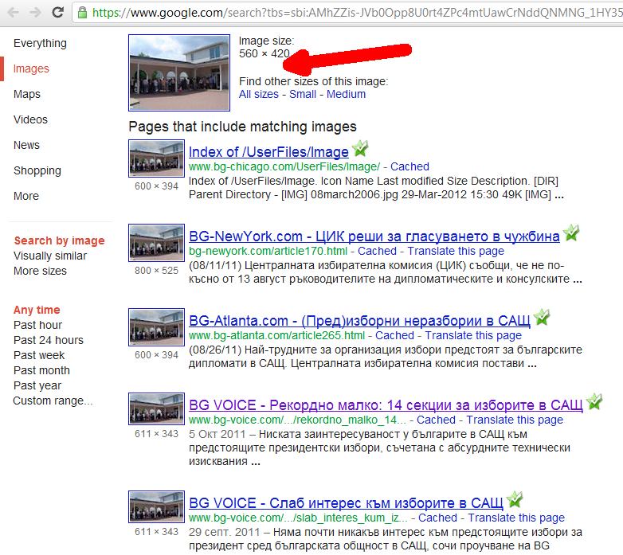The width and height of the screenshot is (623, 555).
Task: Select the Videos search category
Action: pos(30,119)
